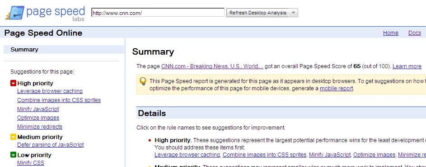Click the URL input field with cnn.com
Image resolution: width=426 pixels, height=167 pixels.
(x=158, y=13)
